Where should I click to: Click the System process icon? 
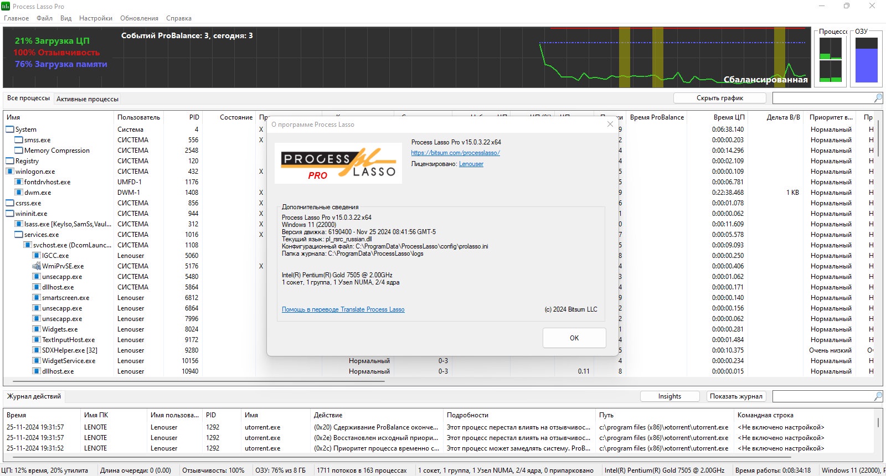[x=10, y=130]
